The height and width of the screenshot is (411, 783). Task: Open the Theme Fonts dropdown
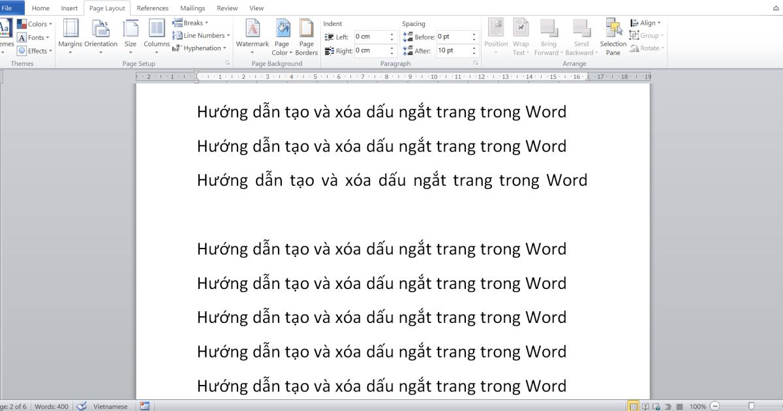(35, 37)
